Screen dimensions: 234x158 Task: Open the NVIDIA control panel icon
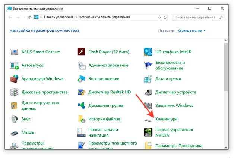pos(148,133)
